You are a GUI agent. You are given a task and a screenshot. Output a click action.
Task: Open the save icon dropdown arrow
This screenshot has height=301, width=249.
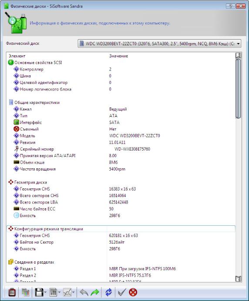[45, 292]
